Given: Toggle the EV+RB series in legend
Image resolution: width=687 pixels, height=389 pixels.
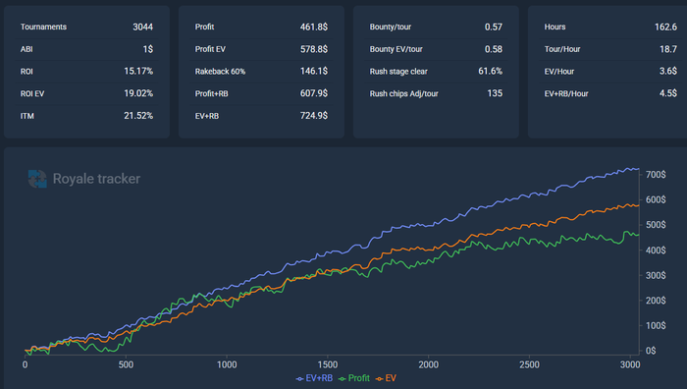Looking at the screenshot, I should 314,378.
